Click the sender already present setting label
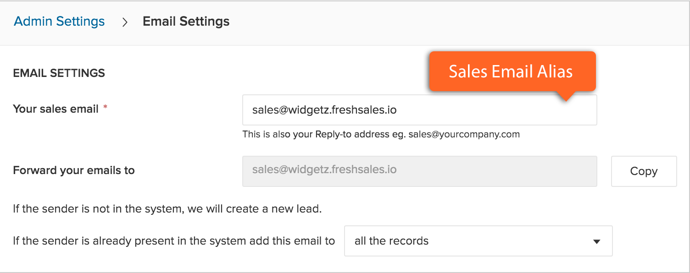This screenshot has width=690, height=273. tap(173, 240)
